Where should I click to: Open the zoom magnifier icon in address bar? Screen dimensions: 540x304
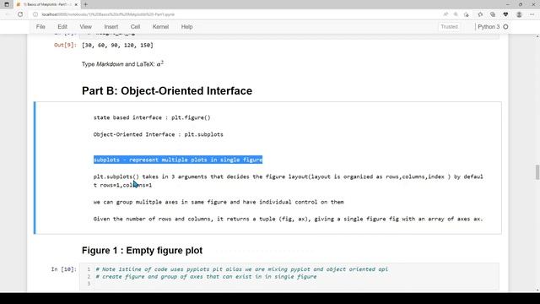pyautogui.click(x=456, y=14)
